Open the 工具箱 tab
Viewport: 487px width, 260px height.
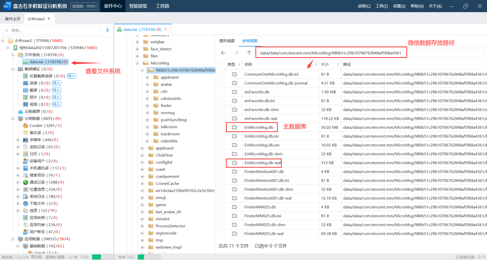pyautogui.click(x=162, y=6)
